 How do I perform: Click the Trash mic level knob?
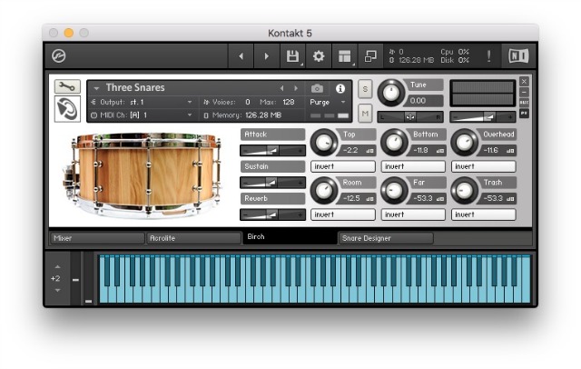[464, 191]
